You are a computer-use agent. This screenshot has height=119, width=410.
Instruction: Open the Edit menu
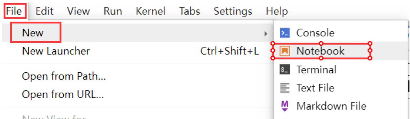click(44, 11)
